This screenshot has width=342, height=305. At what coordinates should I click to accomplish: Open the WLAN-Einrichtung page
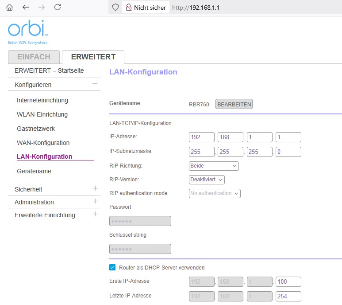[x=42, y=114]
